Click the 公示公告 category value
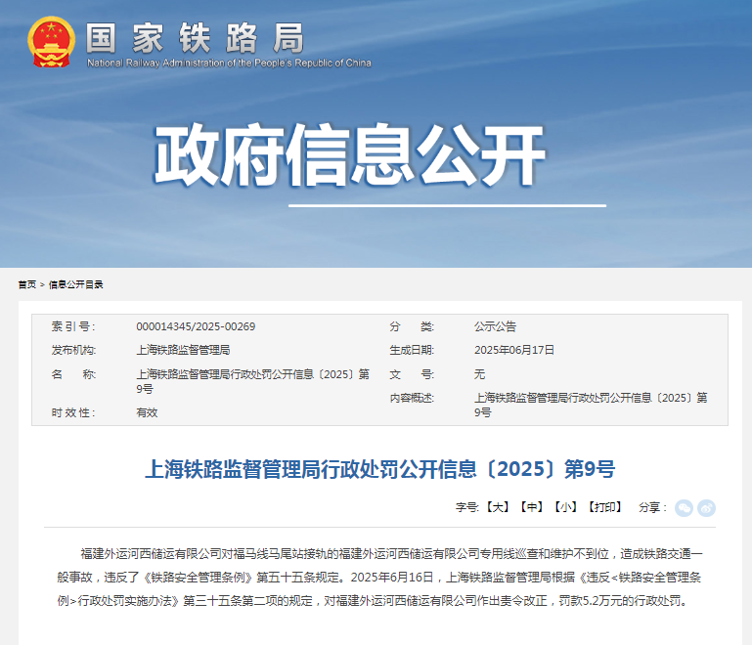 click(495, 326)
